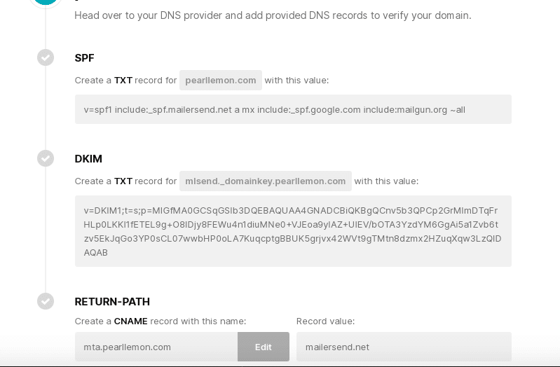Viewport: 560px width, 367px height.
Task: Click the SPF record value box
Action: tap(293, 109)
